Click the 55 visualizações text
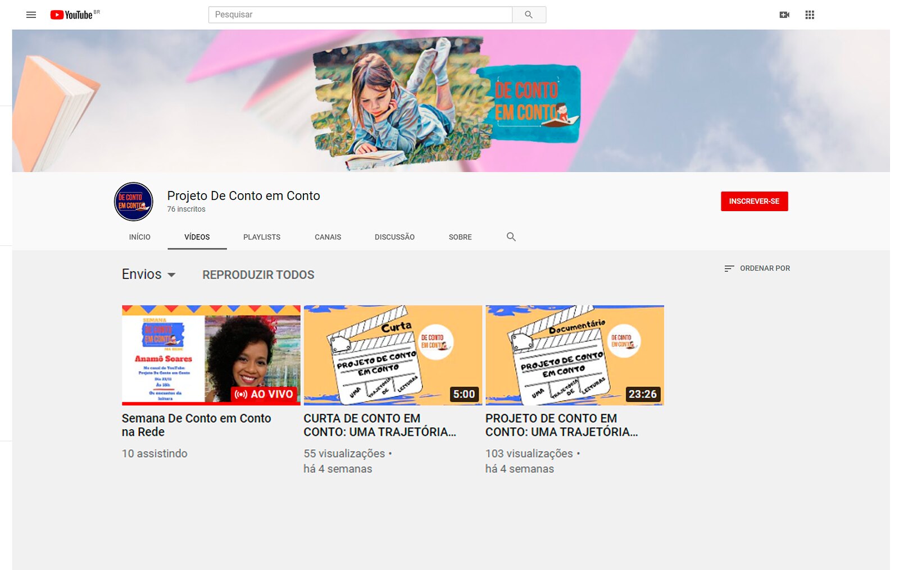Viewport: 899px width, 570px height. click(344, 453)
